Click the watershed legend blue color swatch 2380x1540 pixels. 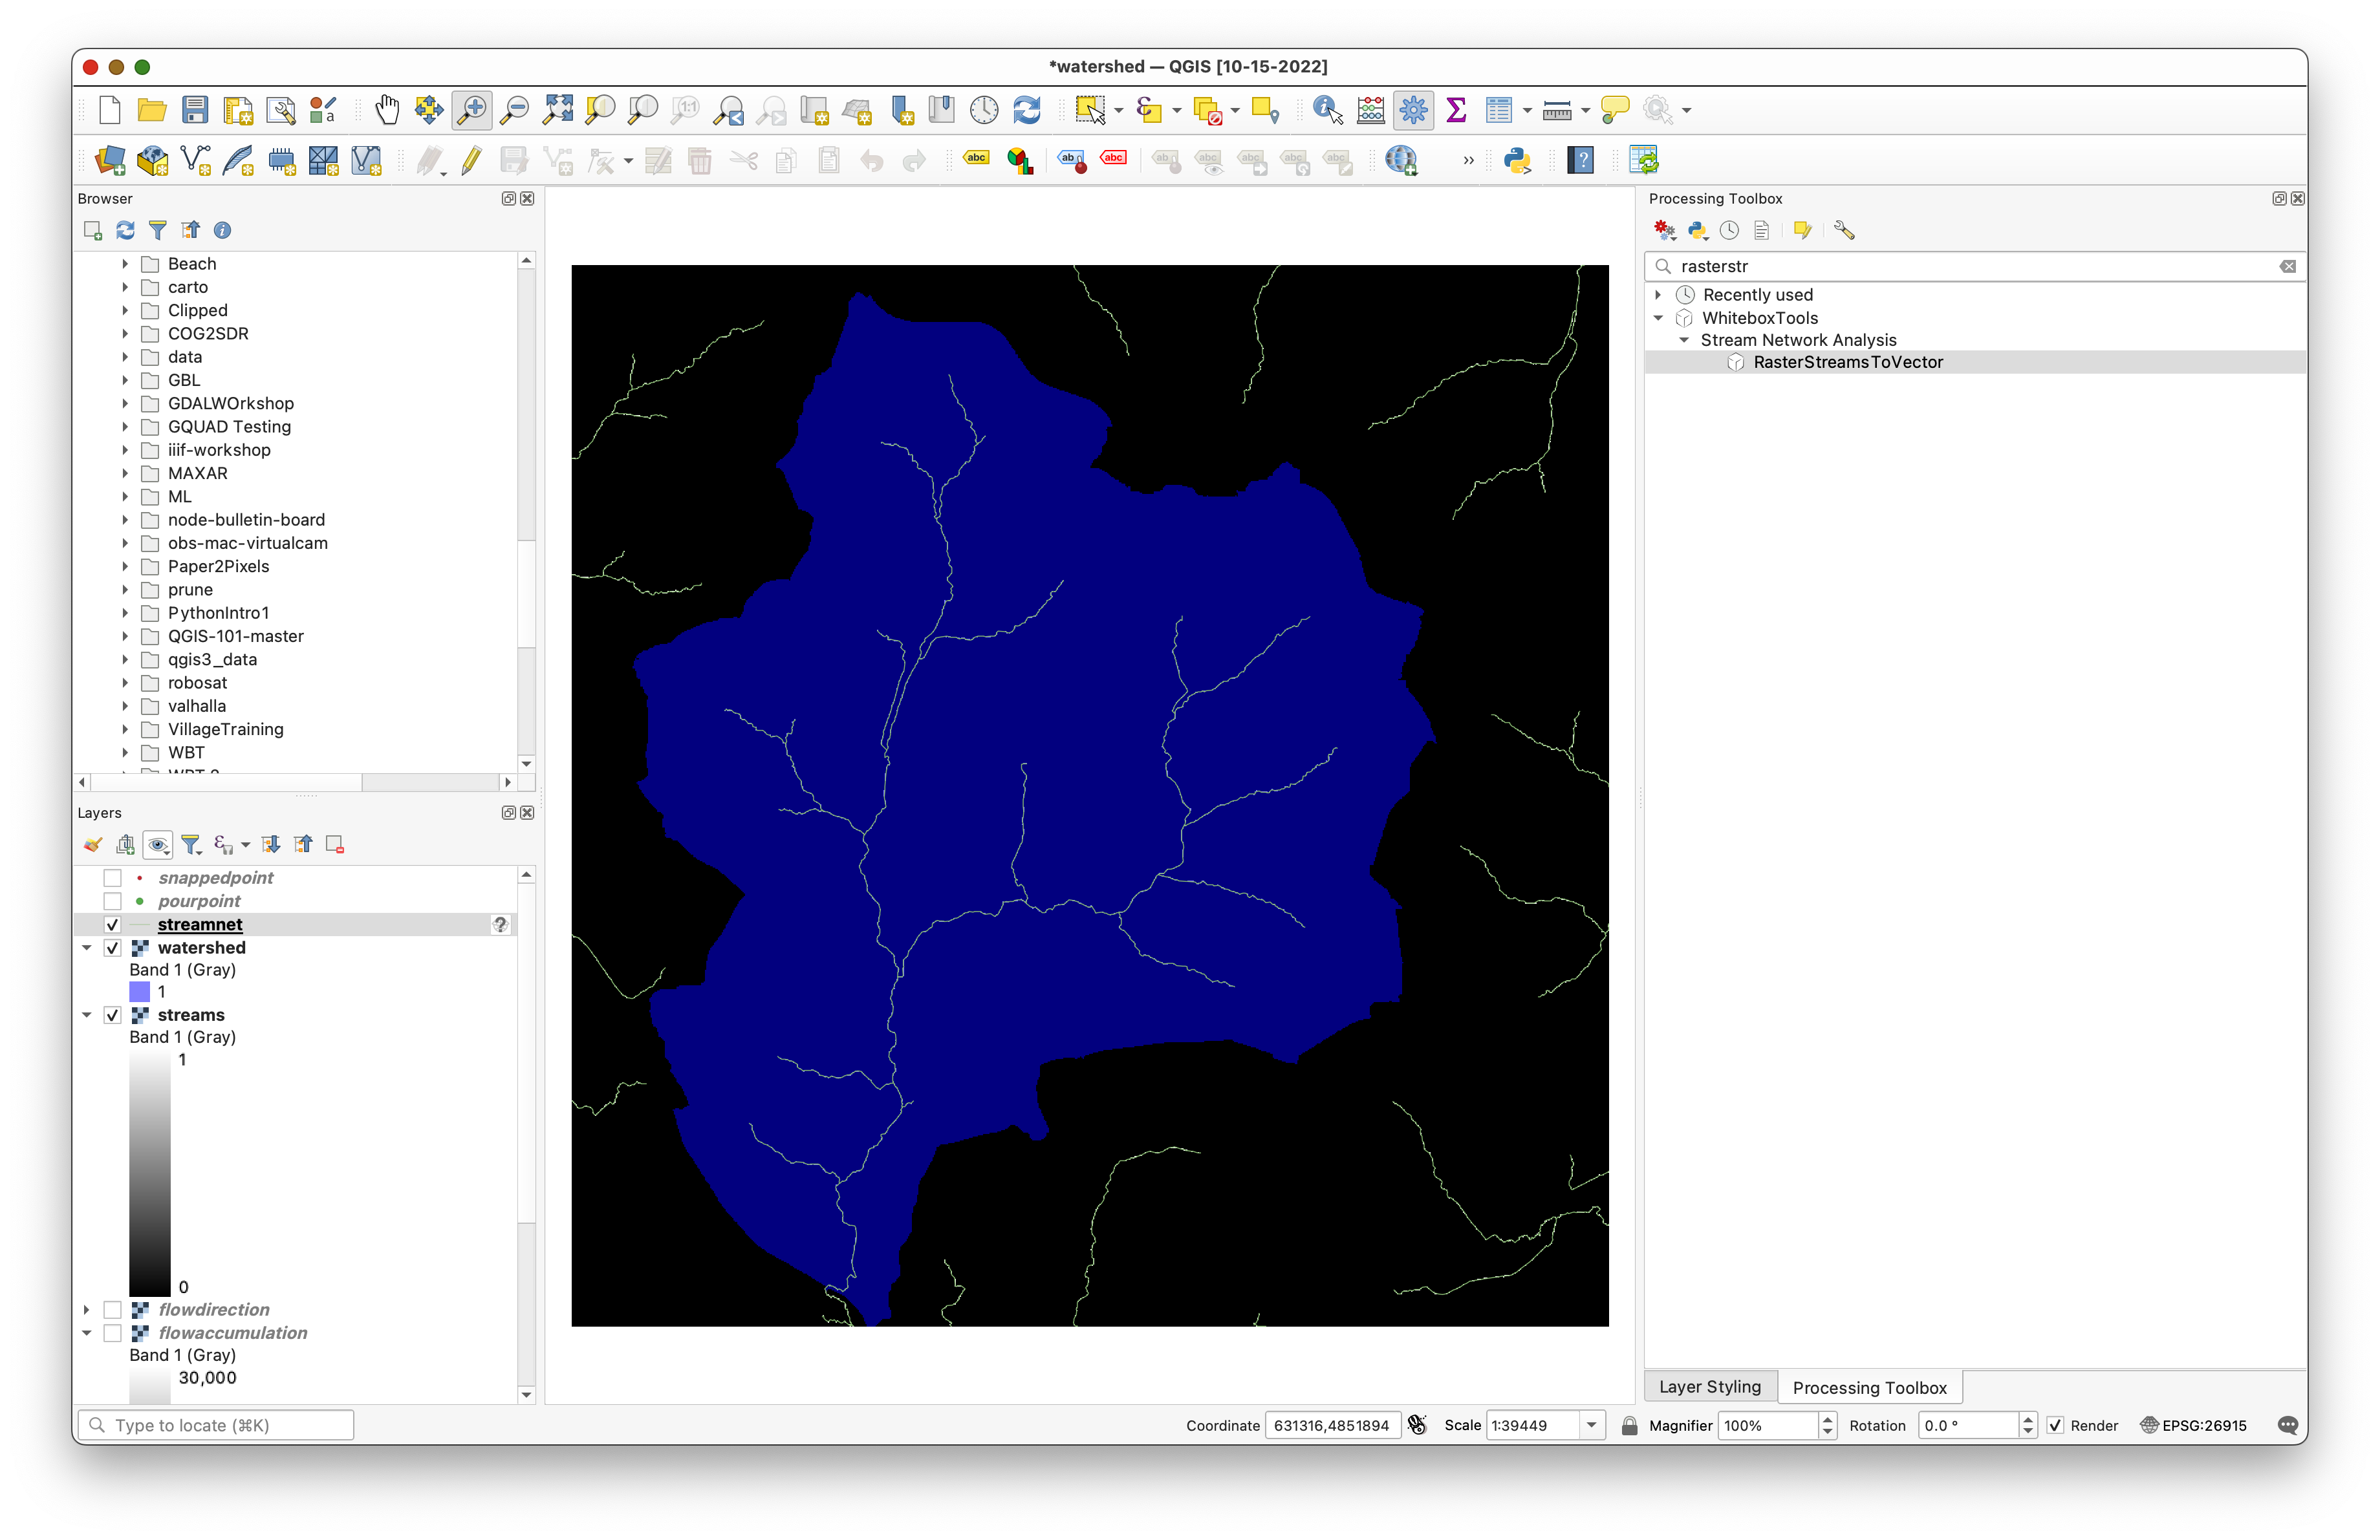tap(140, 991)
